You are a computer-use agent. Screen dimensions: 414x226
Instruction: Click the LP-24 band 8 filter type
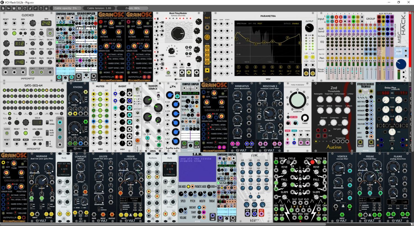click(297, 71)
